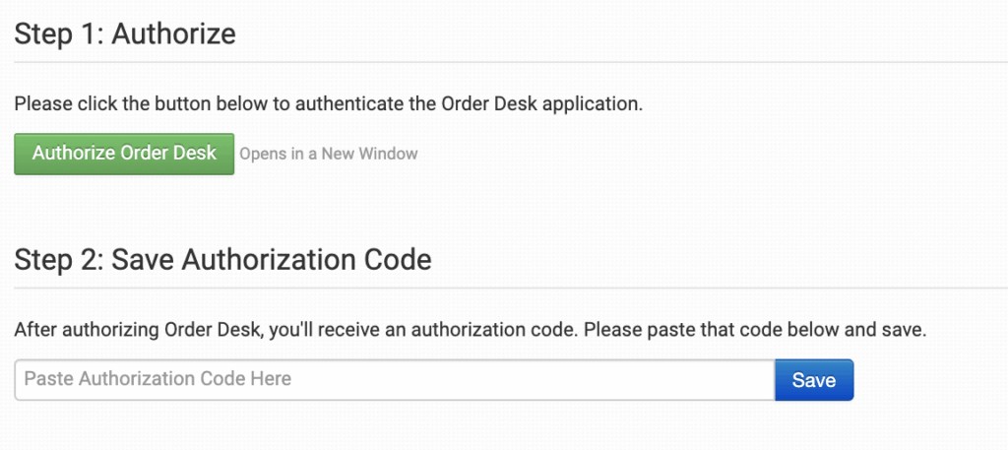Image resolution: width=1008 pixels, height=450 pixels.
Task: Click the "Please paste that code below" sentence
Action: [x=724, y=329]
